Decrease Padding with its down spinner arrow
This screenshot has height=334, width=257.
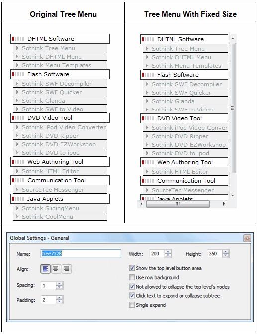point(59,302)
